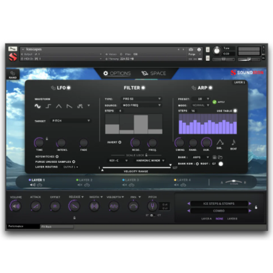Viewport: 273px width, 273px height.
Task: Open the LAYER ROUTING output dropdown
Action: (71, 167)
